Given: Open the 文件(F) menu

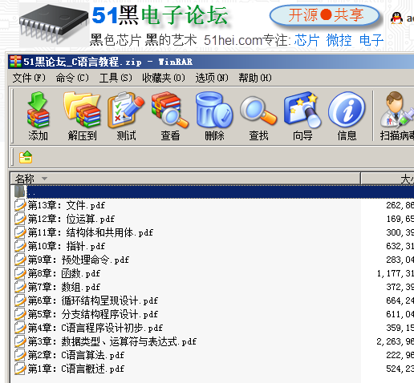Looking at the screenshot, I should [29, 78].
